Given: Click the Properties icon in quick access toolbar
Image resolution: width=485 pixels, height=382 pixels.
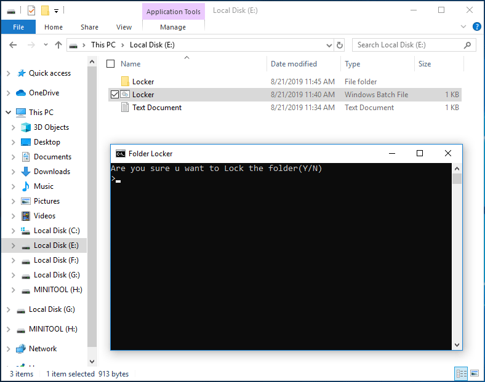Looking at the screenshot, I should coord(31,10).
